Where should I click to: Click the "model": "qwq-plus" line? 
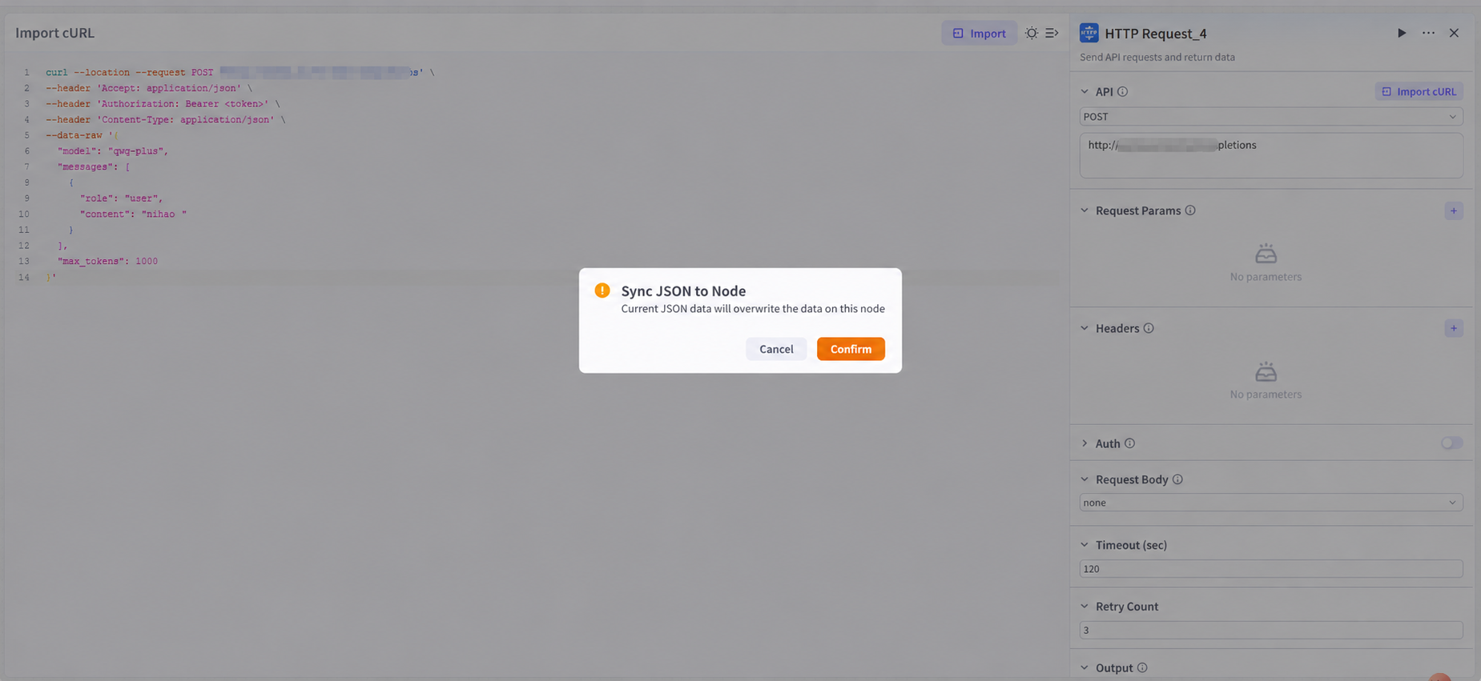click(x=113, y=151)
